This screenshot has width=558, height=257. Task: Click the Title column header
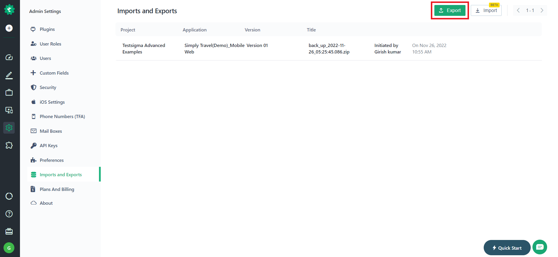pyautogui.click(x=311, y=30)
